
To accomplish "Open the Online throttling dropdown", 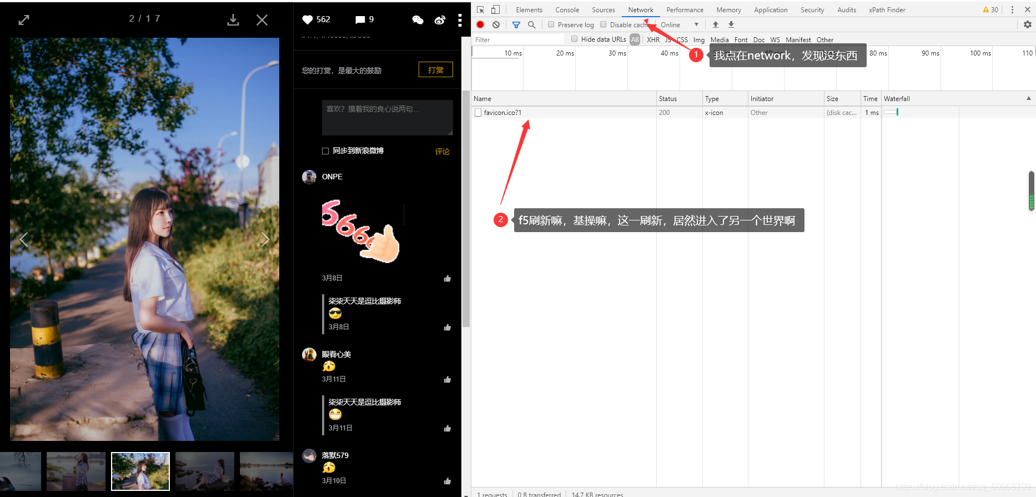I will coord(679,24).
